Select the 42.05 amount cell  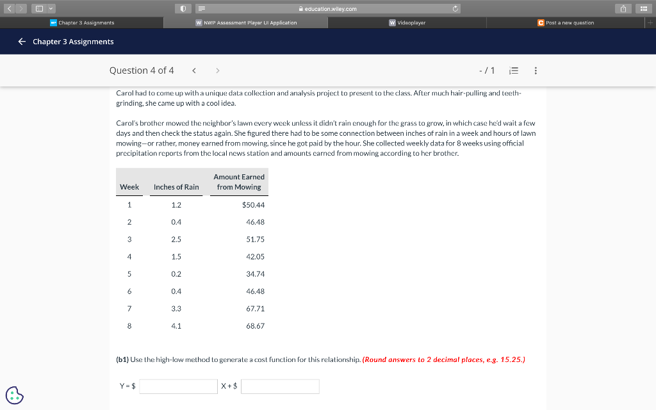[255, 257]
